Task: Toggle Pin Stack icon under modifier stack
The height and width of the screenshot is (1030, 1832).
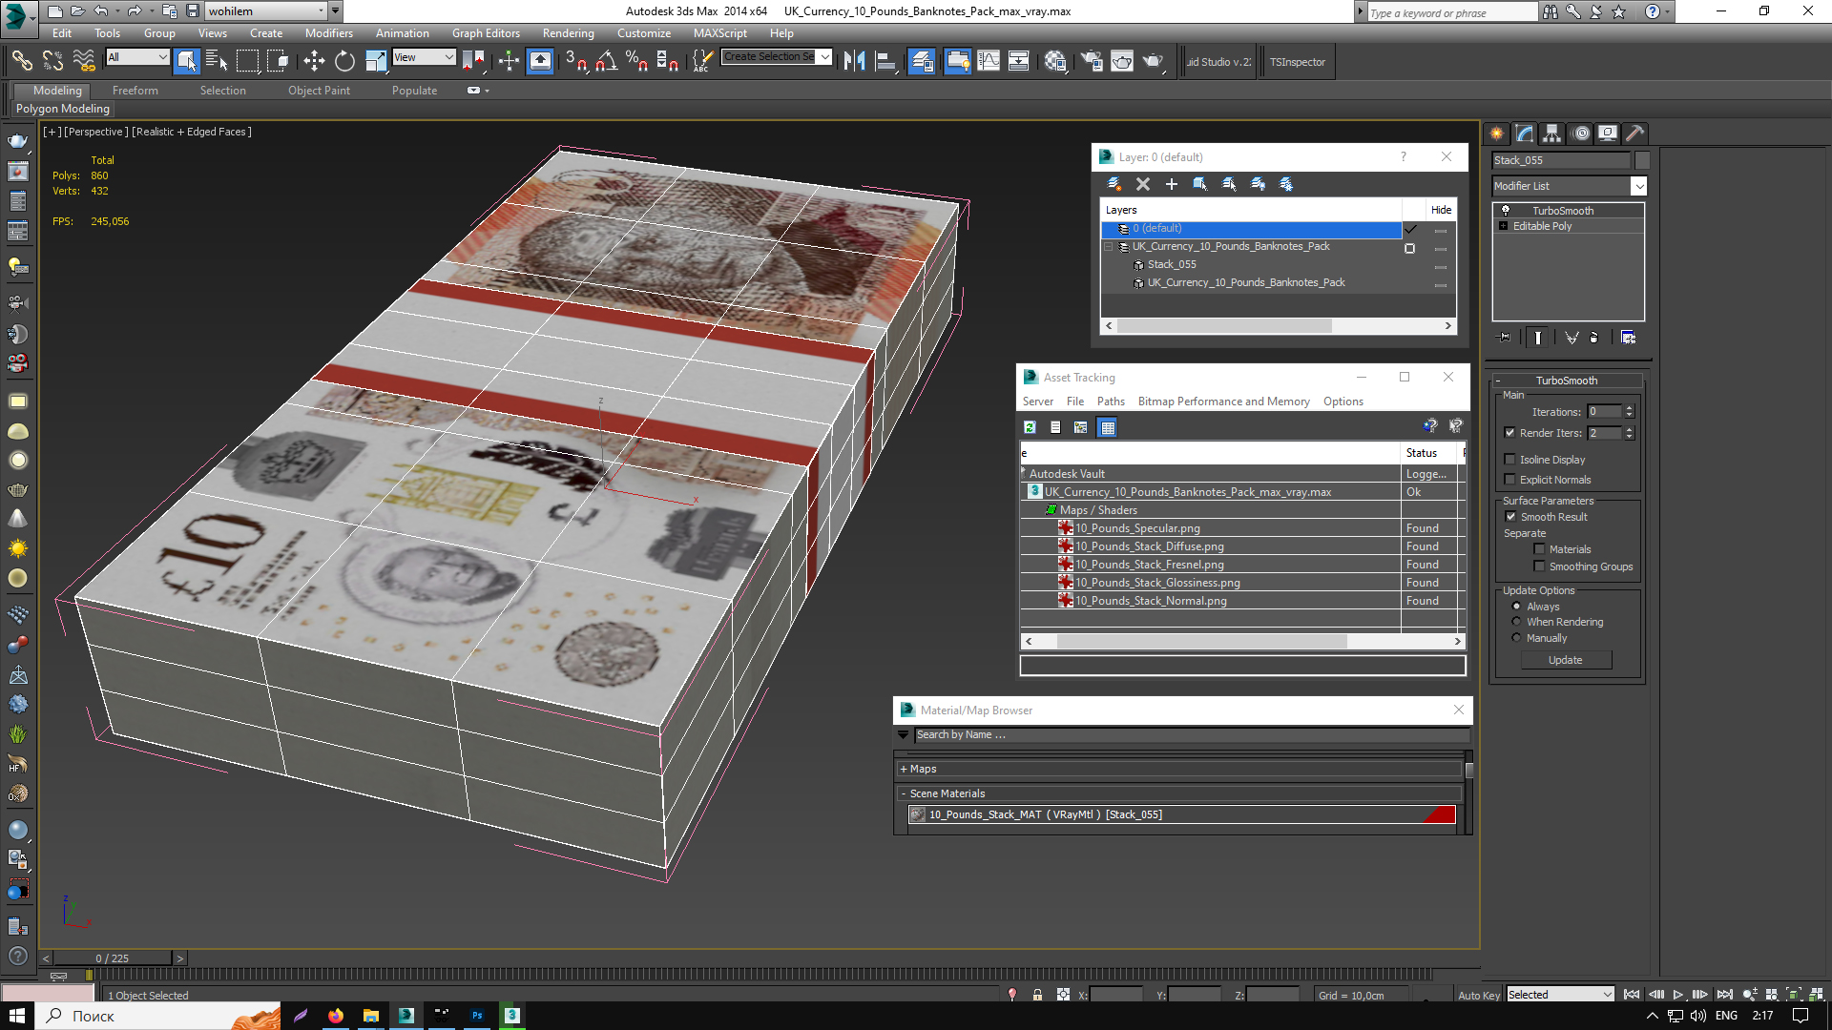Action: [1505, 338]
